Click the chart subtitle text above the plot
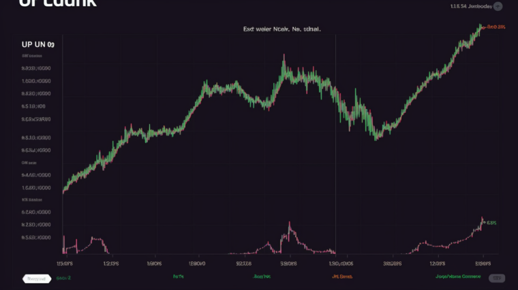This screenshot has width=518, height=290. (281, 30)
